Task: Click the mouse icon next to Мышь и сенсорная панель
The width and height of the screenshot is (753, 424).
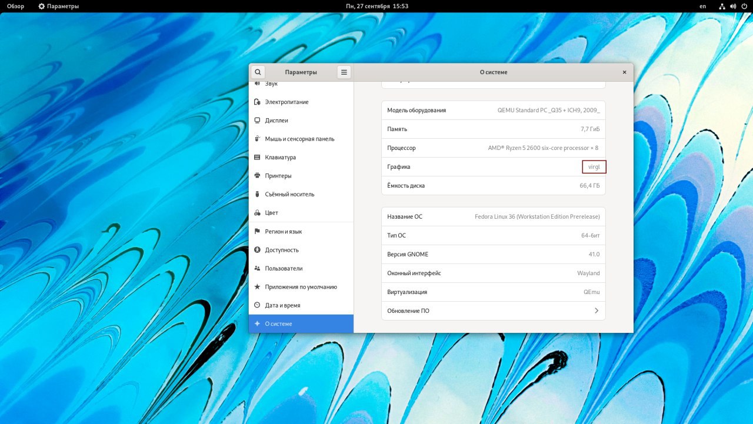Action: [257, 139]
